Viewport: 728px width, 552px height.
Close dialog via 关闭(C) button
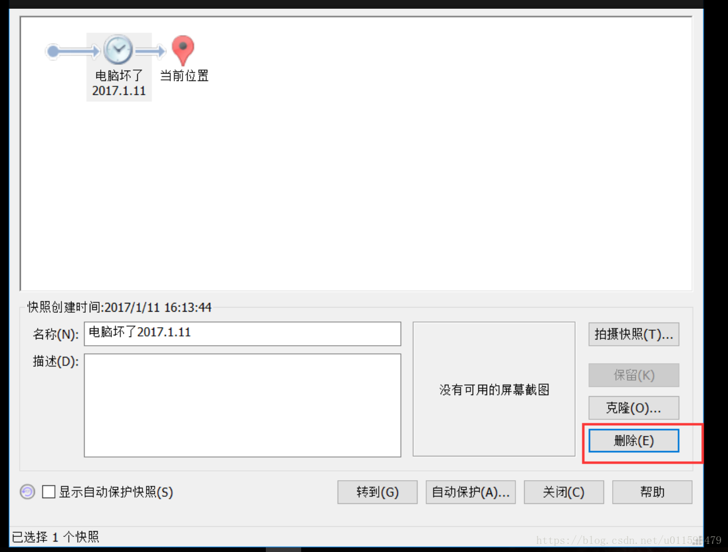click(x=564, y=492)
